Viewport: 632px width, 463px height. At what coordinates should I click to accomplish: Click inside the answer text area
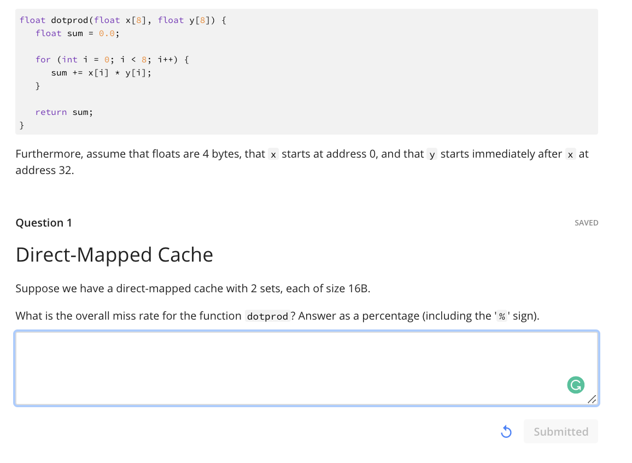coord(306,367)
